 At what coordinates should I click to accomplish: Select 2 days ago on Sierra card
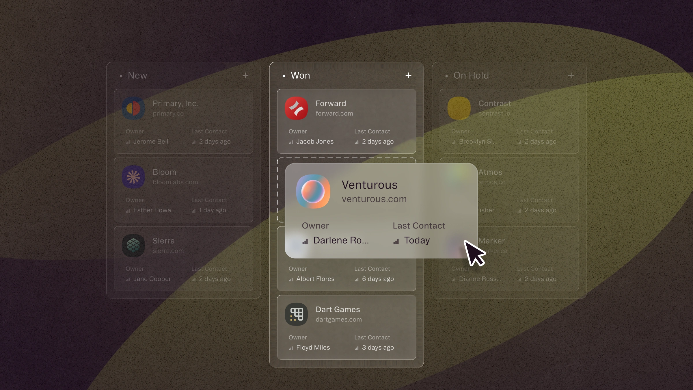(x=215, y=279)
